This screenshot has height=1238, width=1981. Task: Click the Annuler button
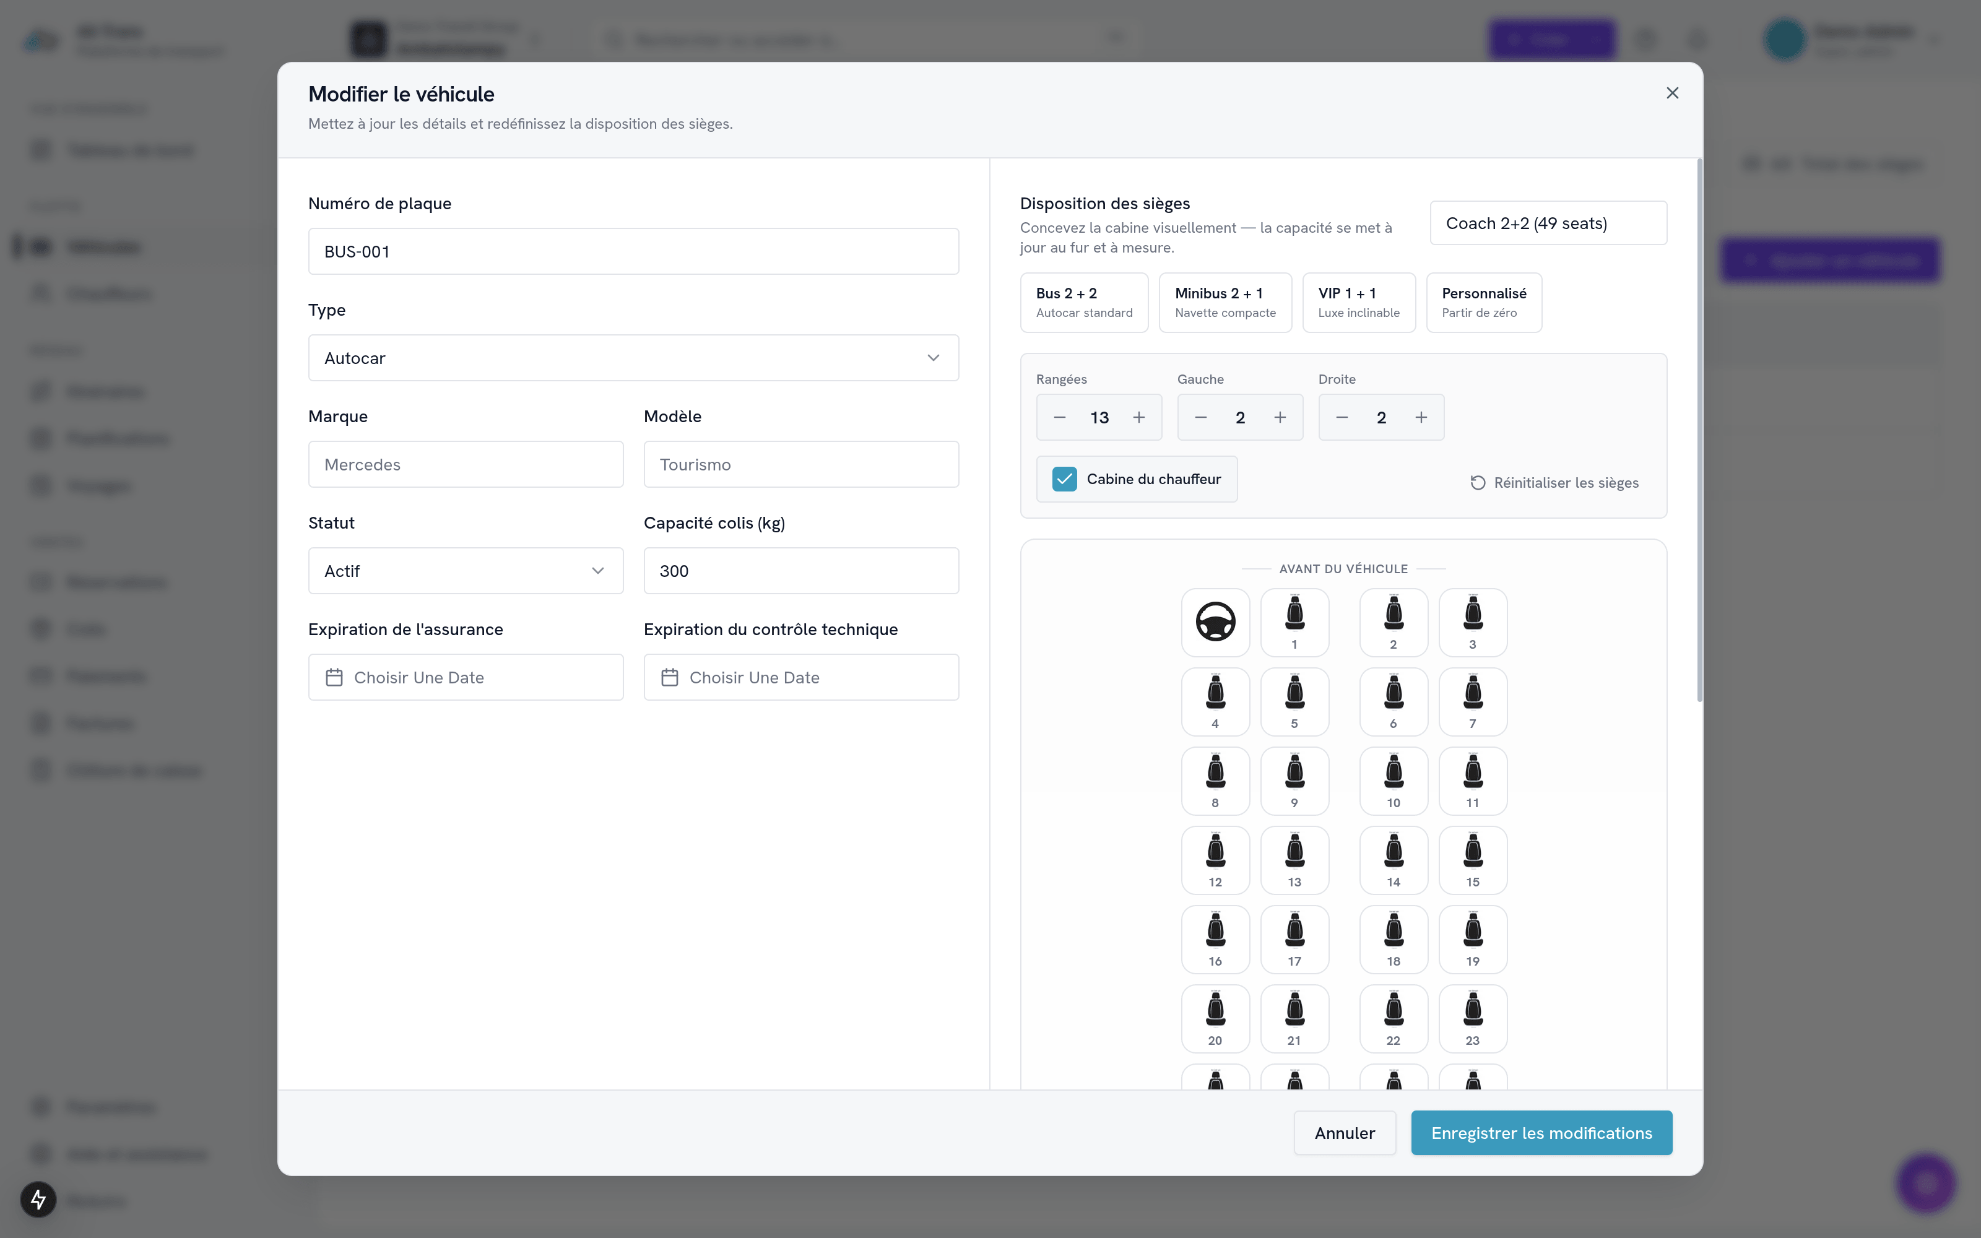(x=1344, y=1133)
